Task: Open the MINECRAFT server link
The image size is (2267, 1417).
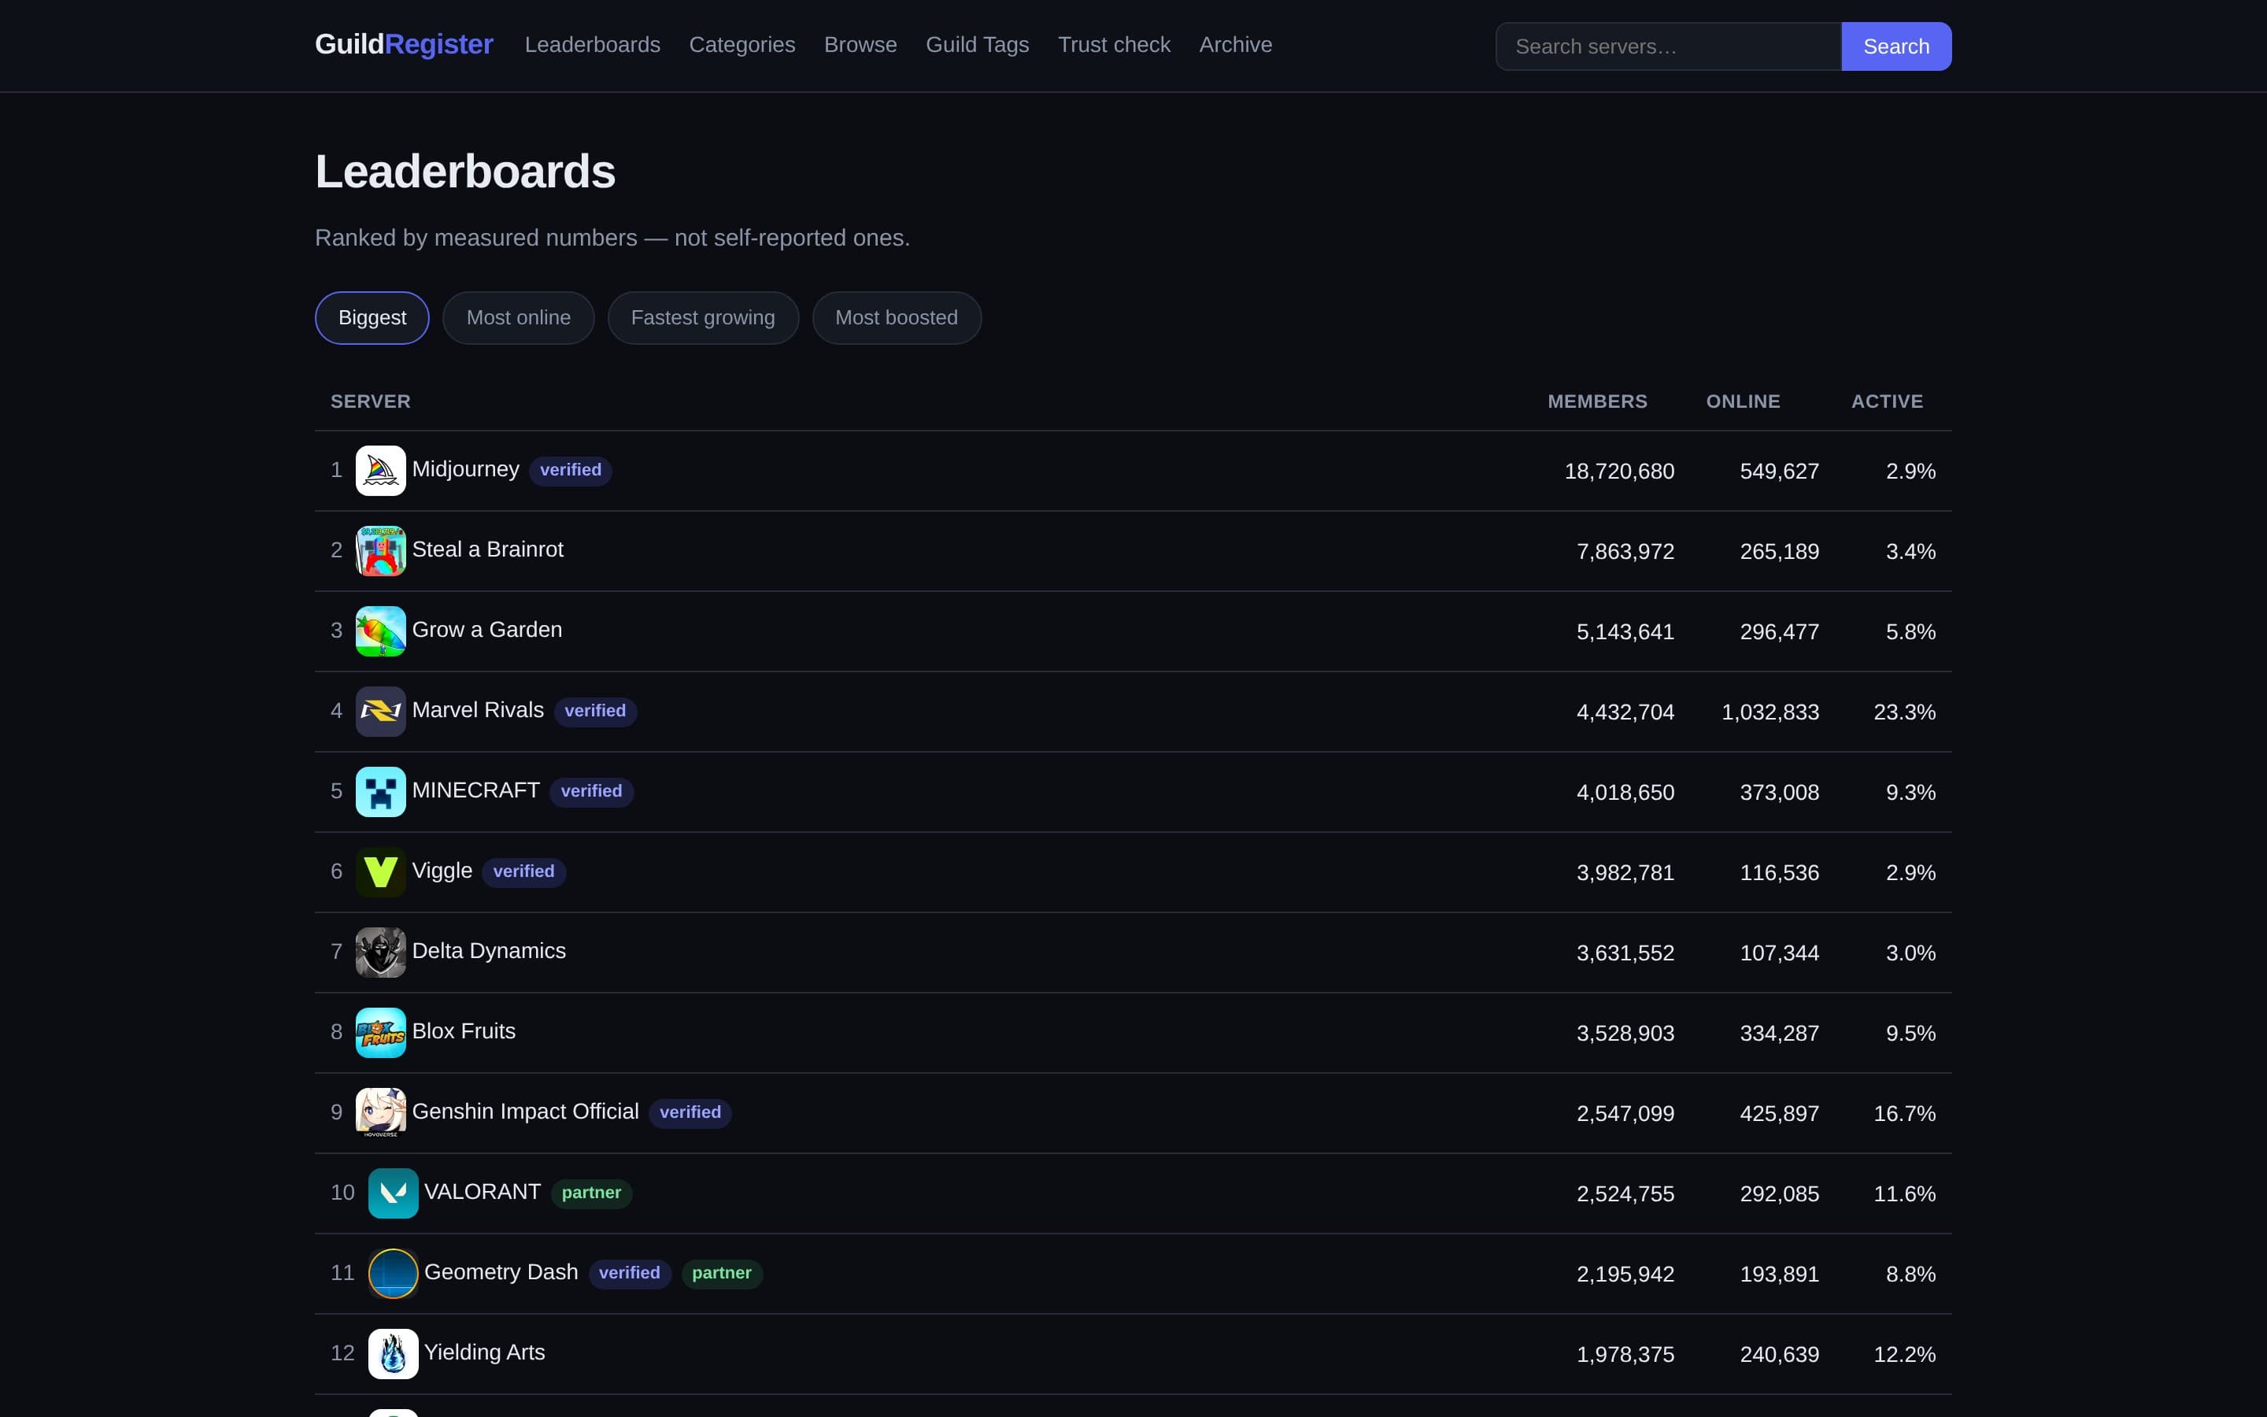Action: tap(476, 790)
